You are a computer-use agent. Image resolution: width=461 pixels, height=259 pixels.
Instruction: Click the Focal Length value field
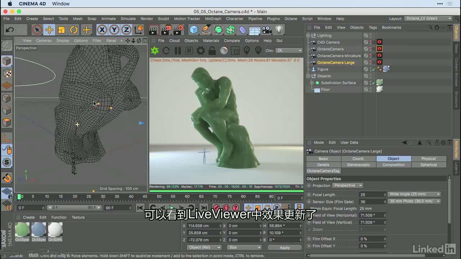tap(371, 195)
